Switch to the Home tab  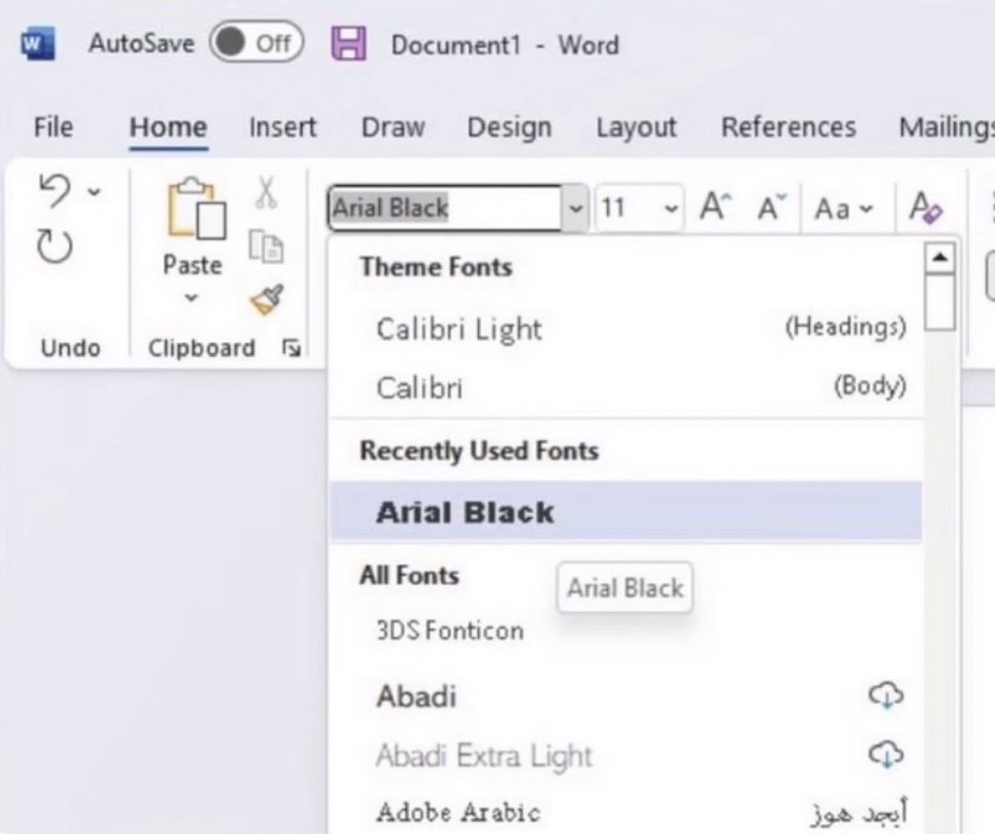(168, 127)
